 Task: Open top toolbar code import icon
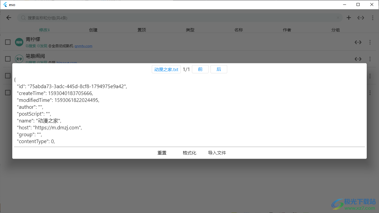361,18
